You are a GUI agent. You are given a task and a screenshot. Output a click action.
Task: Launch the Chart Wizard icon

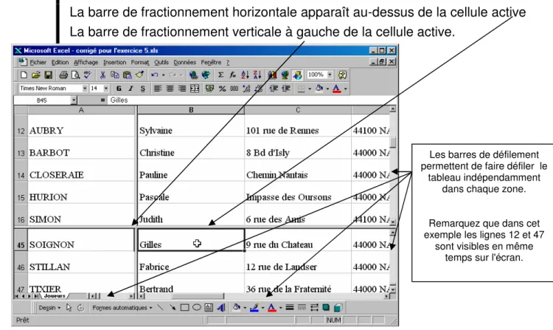point(272,75)
